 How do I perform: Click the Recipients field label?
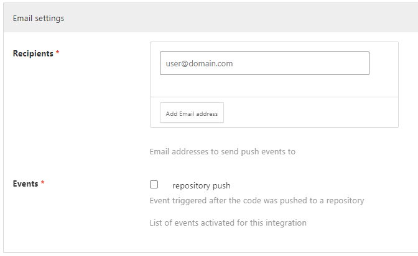[x=33, y=53]
